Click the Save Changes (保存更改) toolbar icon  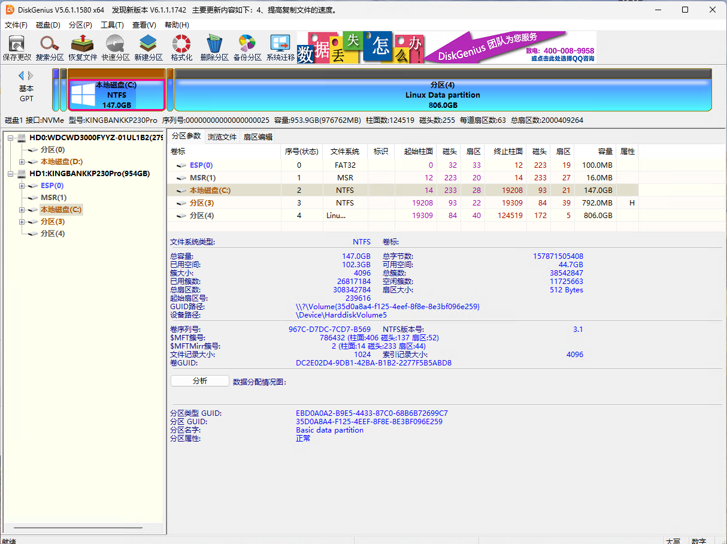17,47
